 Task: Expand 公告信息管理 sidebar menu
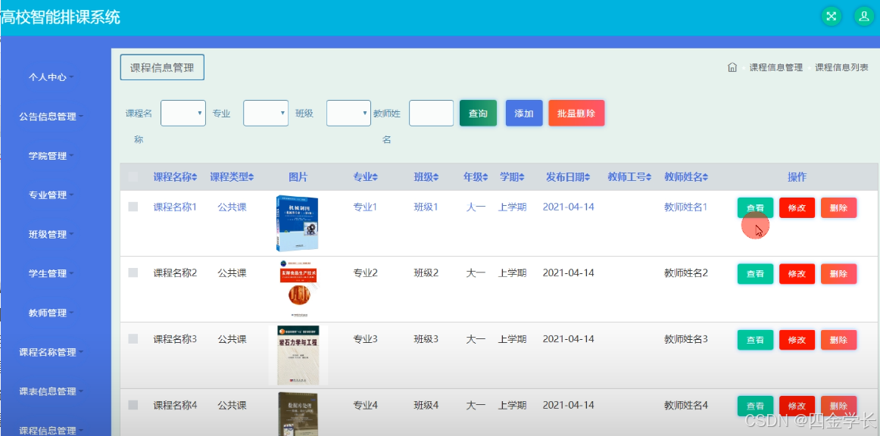(x=51, y=117)
